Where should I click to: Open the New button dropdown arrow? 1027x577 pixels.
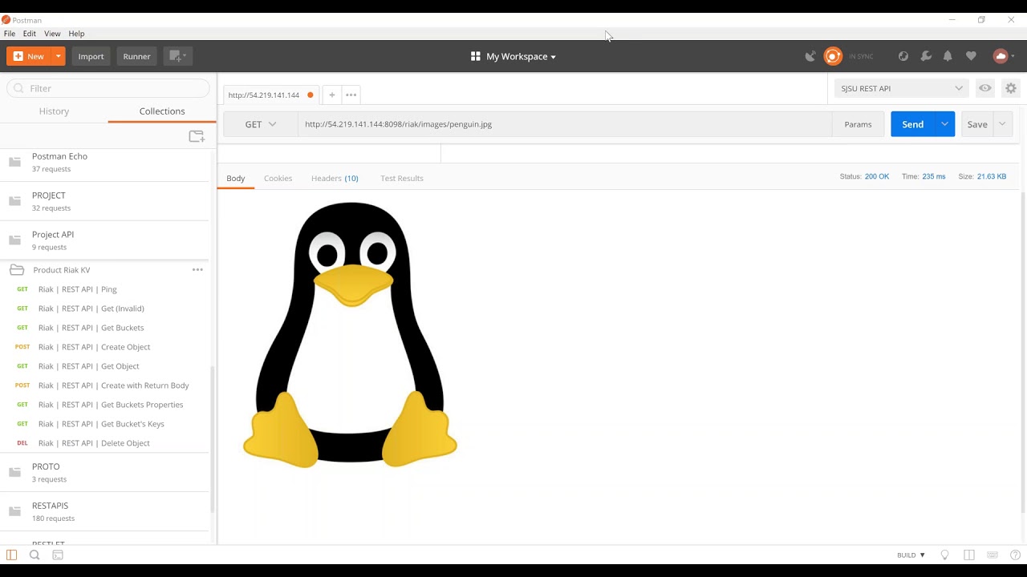59,56
